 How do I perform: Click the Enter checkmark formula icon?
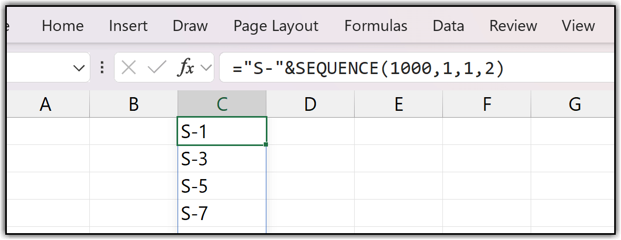(x=157, y=67)
